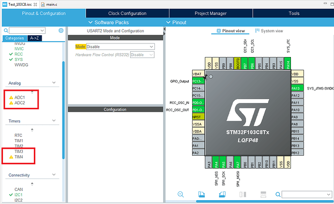
Task: Click the search icon above Categories
Action: [x=6, y=30]
